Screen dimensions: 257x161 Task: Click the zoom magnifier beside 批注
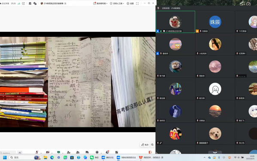tap(152, 145)
